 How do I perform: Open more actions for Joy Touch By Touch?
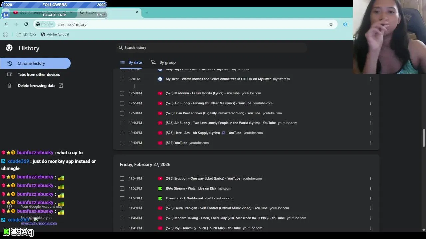coord(370,228)
